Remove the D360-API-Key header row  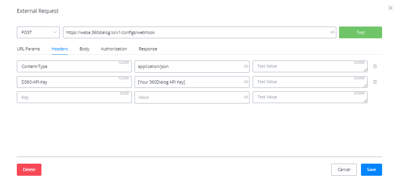[375, 82]
